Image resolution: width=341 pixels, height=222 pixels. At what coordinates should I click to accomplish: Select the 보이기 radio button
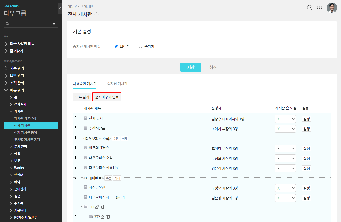tap(116, 46)
